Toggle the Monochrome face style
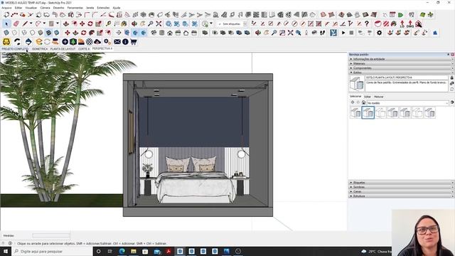This screenshot has height=256, width=455. [x=57, y=33]
